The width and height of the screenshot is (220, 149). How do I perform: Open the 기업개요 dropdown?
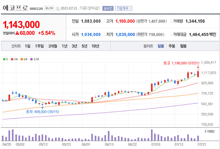click(x=123, y=8)
